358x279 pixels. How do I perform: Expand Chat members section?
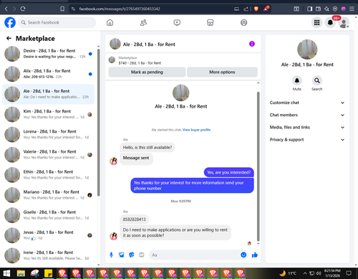[x=307, y=115]
